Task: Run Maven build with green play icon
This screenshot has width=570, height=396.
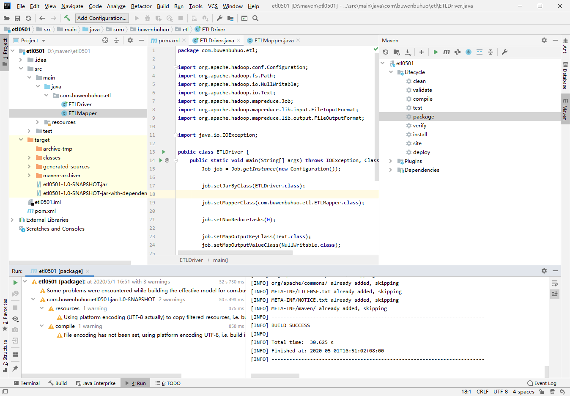Action: [436, 52]
